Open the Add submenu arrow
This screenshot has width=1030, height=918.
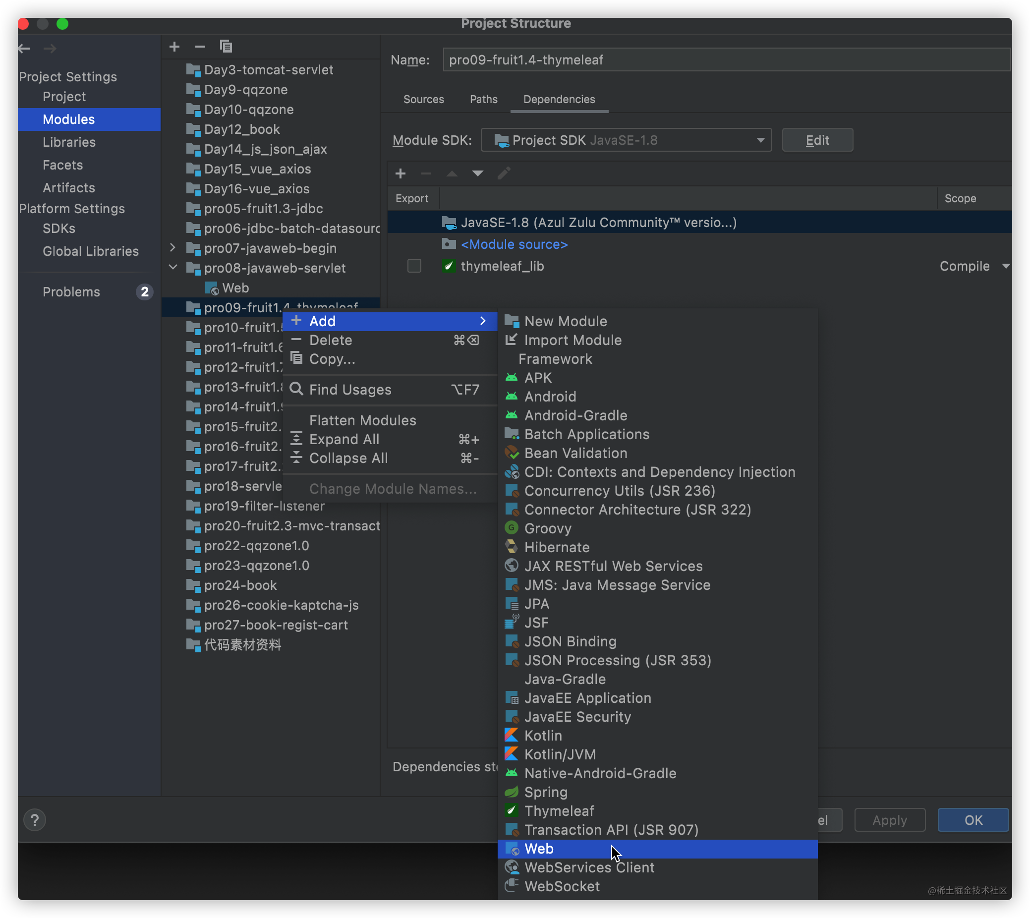point(483,321)
